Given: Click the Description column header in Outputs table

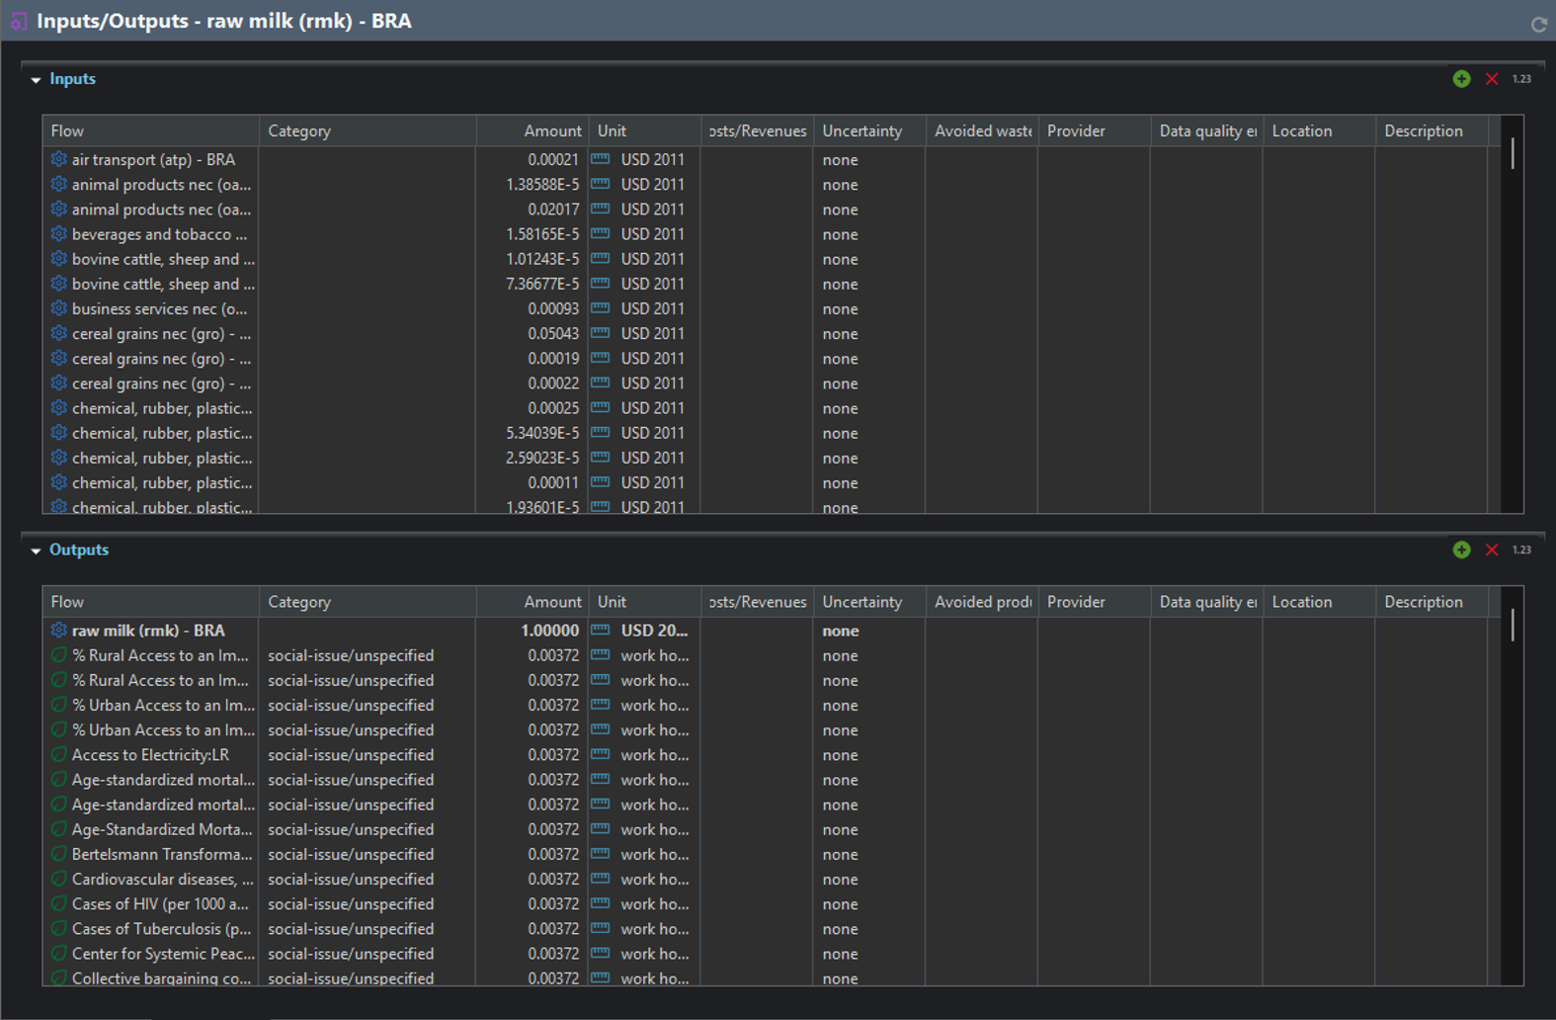Looking at the screenshot, I should [1432, 602].
